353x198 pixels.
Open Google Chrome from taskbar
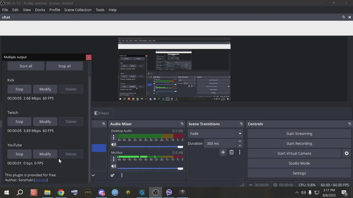tap(61, 193)
